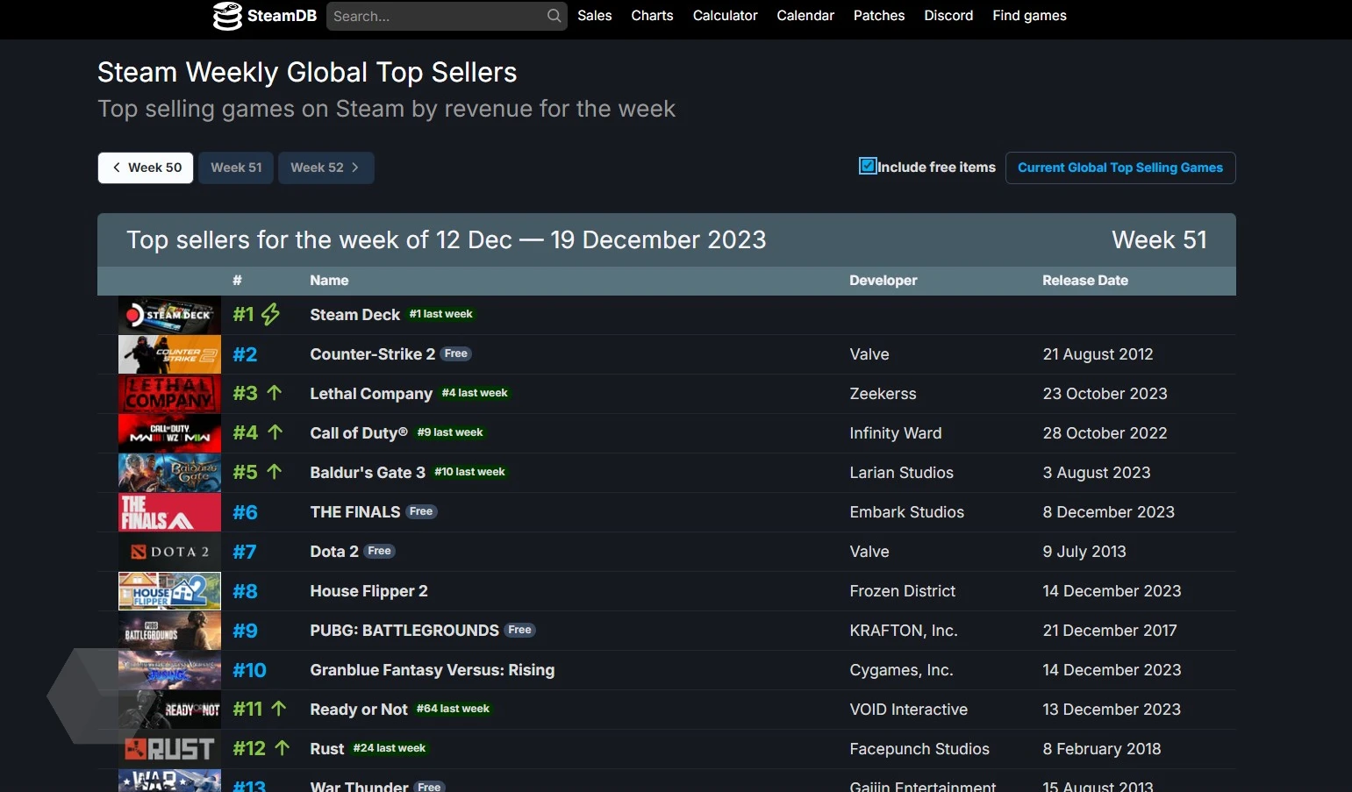Click the 3 August 2023 date
The width and height of the screenshot is (1352, 792).
pyautogui.click(x=1097, y=473)
